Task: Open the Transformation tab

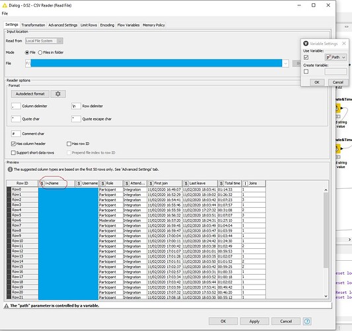Action: 33,25
